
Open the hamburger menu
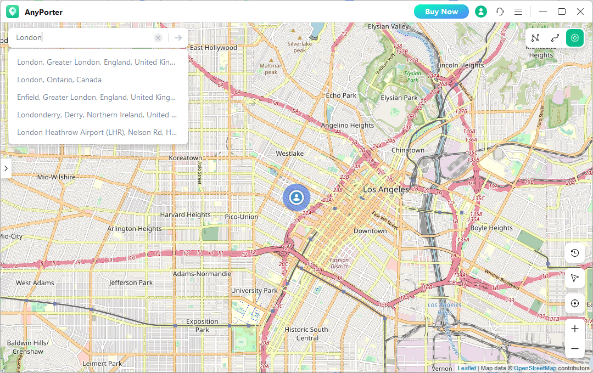point(518,12)
